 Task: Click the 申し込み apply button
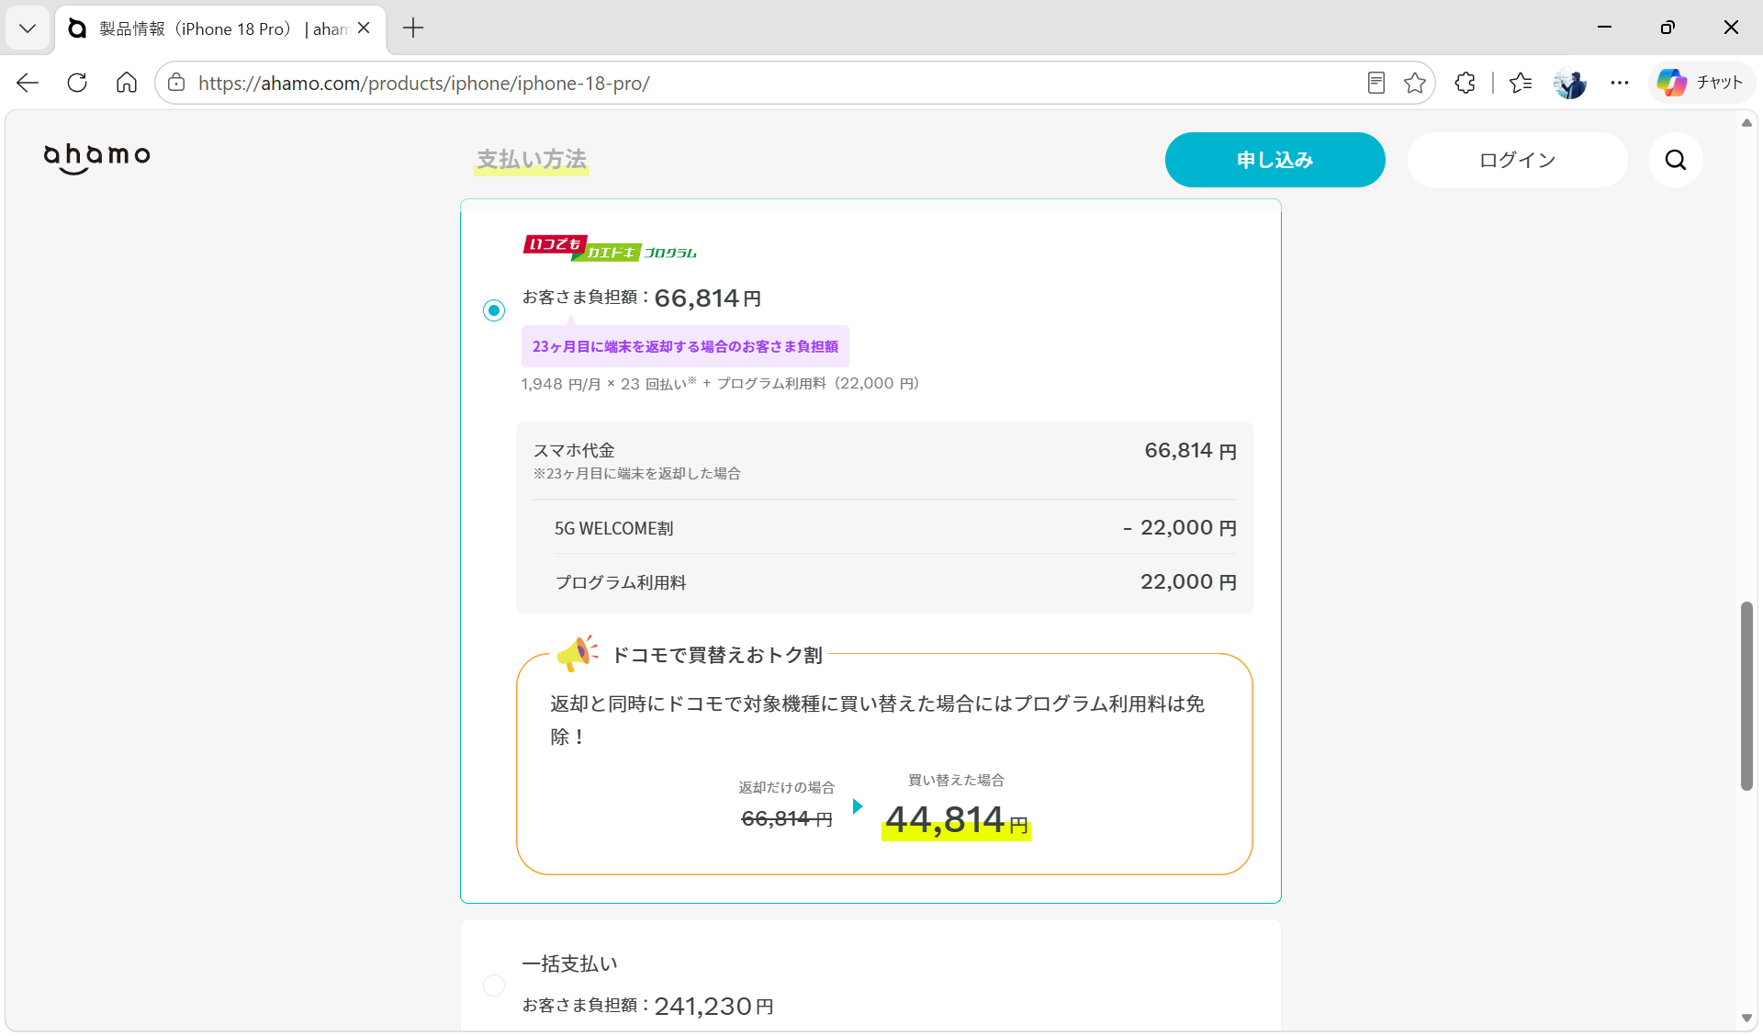click(x=1275, y=160)
